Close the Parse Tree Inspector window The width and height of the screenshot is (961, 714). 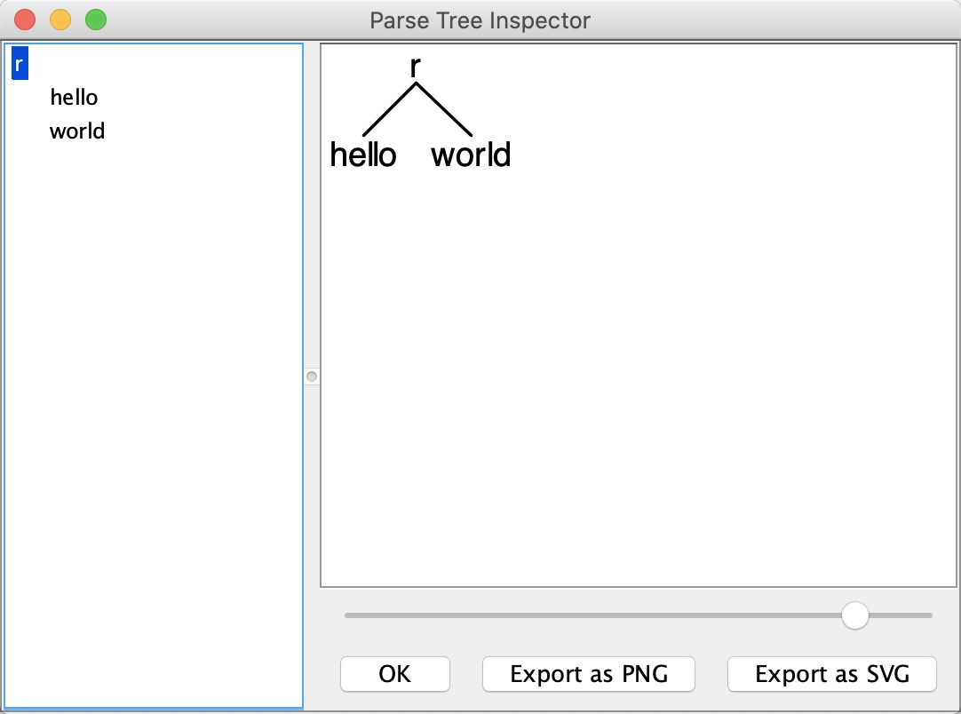(x=25, y=20)
